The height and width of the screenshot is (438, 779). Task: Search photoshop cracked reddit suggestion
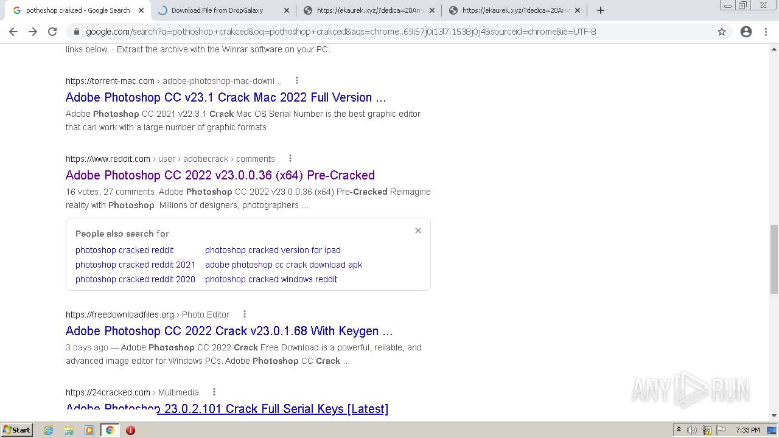tap(124, 250)
